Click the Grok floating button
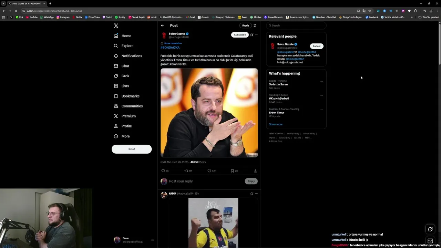Screen dimensions: 441x248 tap(430, 229)
